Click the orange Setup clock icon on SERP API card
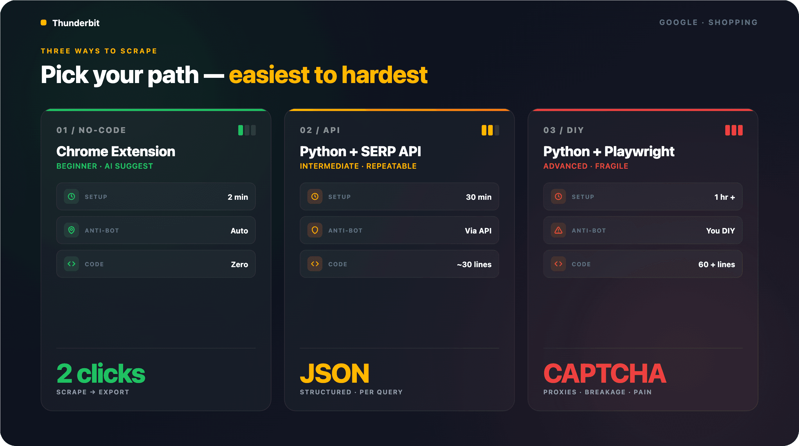This screenshot has height=446, width=799. coord(315,196)
